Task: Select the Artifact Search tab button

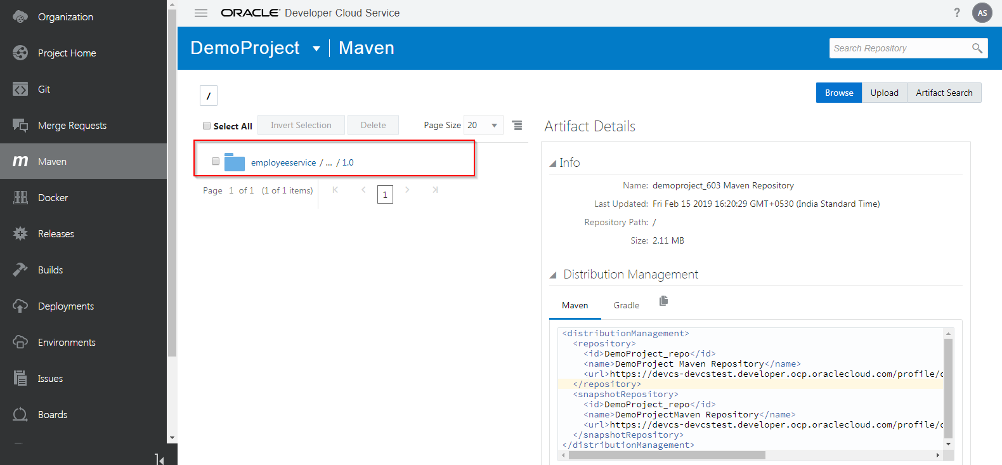Action: point(944,93)
